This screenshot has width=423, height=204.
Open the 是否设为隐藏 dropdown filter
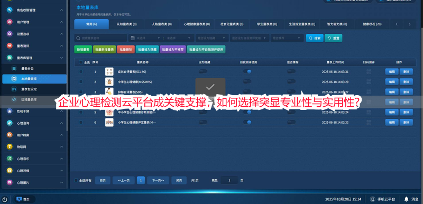(x=212, y=38)
